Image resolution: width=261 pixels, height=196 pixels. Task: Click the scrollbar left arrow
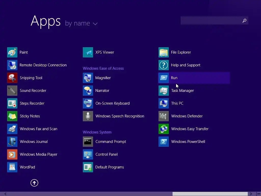pyautogui.click(x=6, y=194)
